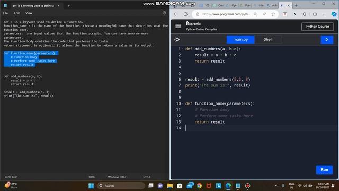Click the blue Run button
The width and height of the screenshot is (339, 191).
[324, 170]
